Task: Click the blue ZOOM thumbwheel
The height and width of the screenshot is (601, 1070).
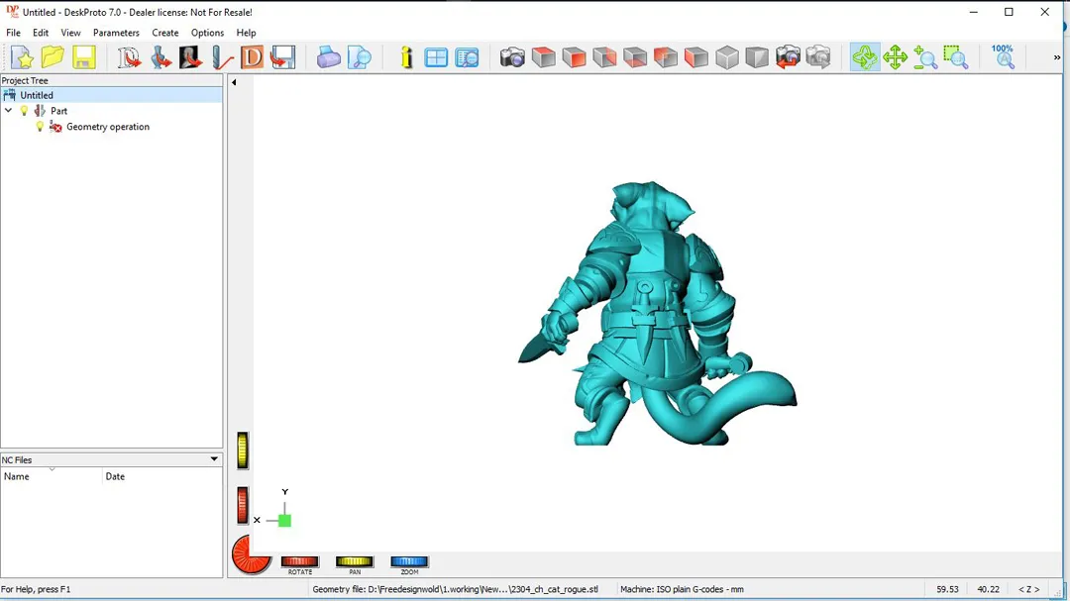Action: pos(409,561)
